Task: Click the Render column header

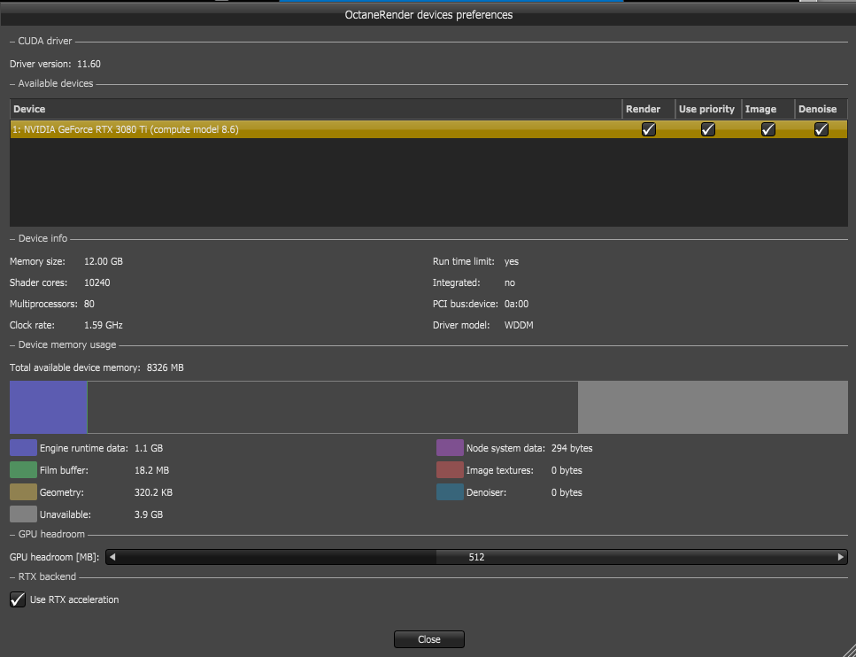Action: (649, 109)
